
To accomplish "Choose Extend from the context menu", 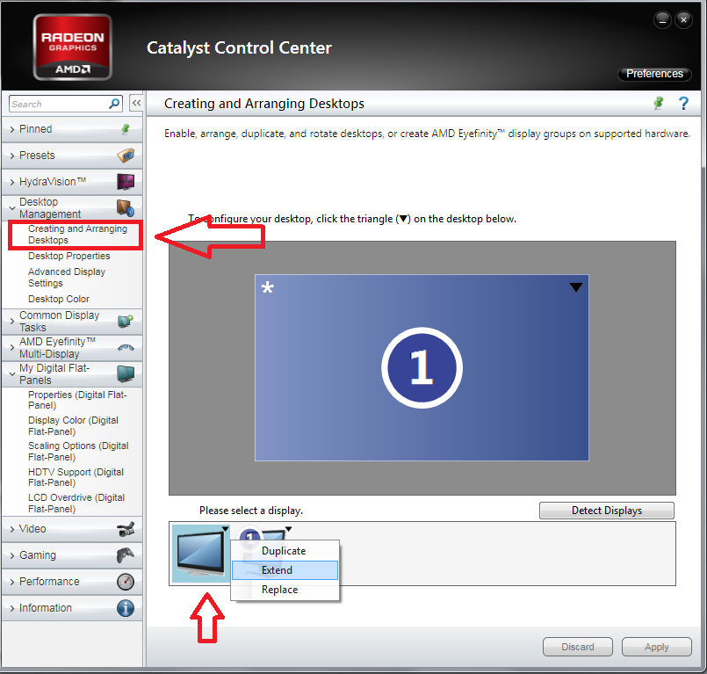I will 285,570.
